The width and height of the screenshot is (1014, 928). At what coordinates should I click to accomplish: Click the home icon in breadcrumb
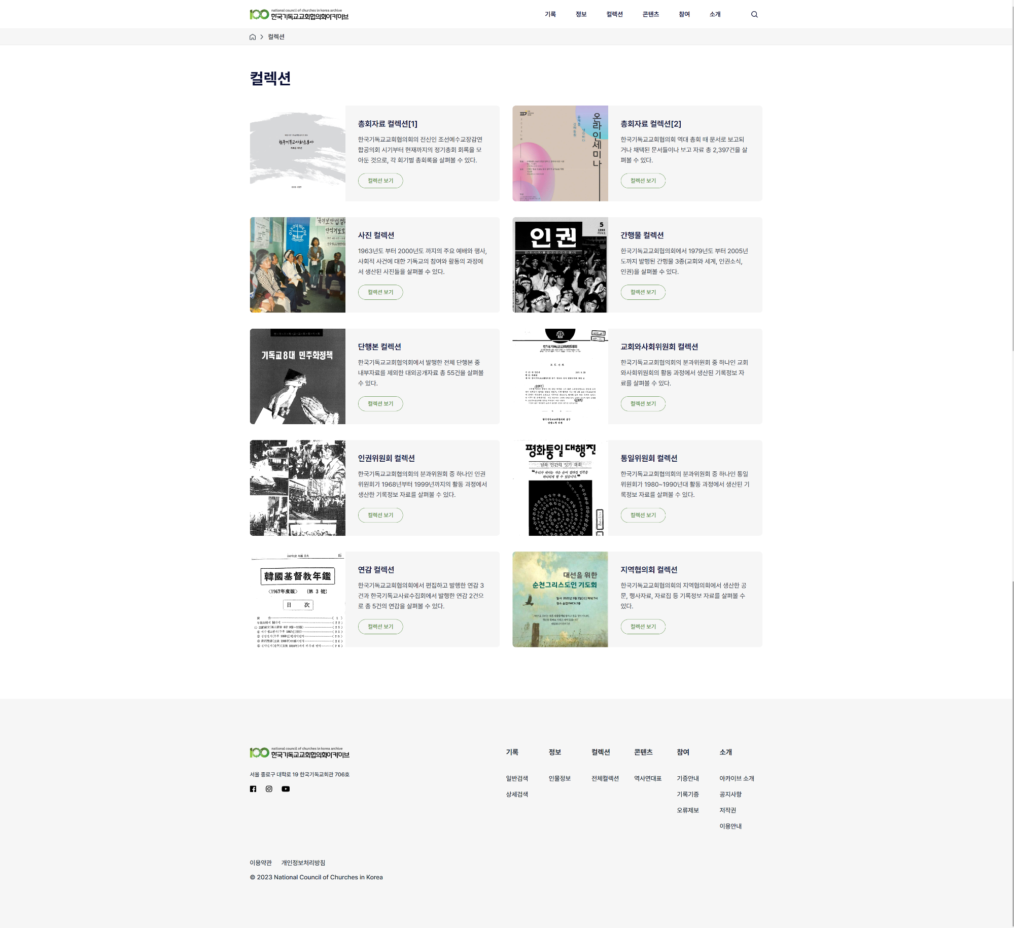click(253, 37)
